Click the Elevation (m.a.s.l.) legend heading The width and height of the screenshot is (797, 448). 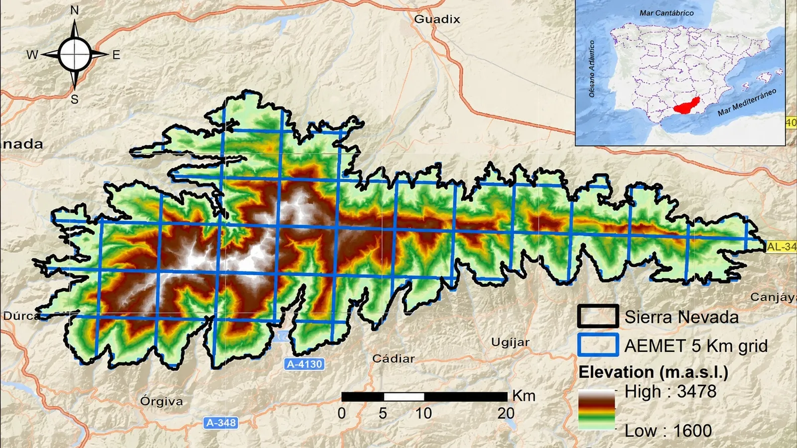point(654,372)
